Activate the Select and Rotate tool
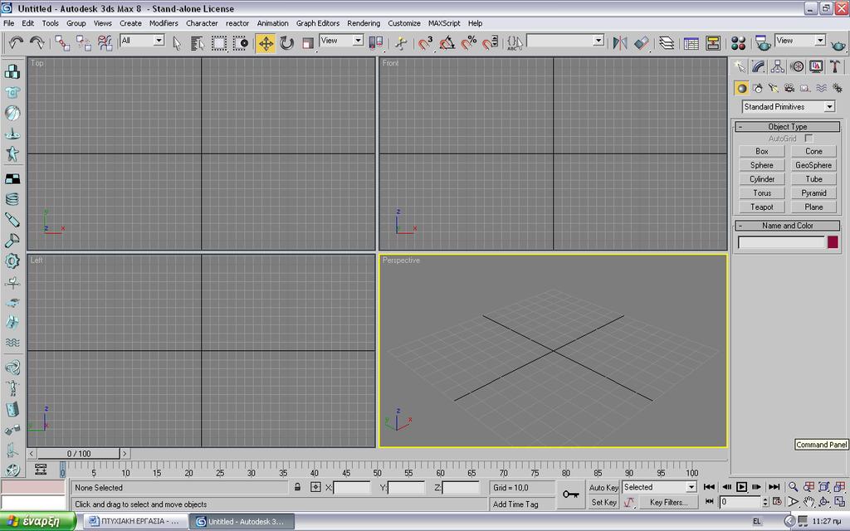 click(x=286, y=43)
